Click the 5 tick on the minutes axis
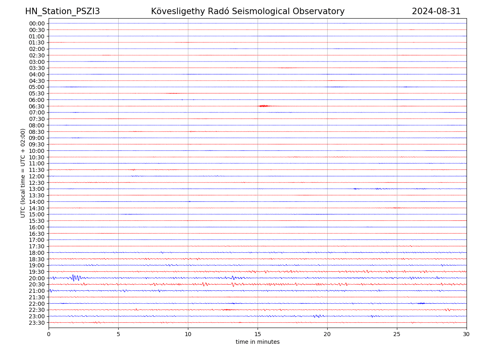This screenshot has height=364, width=486. tap(118, 334)
